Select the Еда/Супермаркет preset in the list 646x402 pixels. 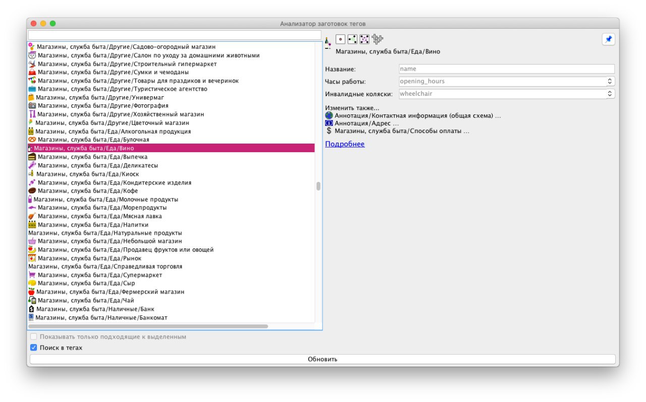tap(99, 275)
